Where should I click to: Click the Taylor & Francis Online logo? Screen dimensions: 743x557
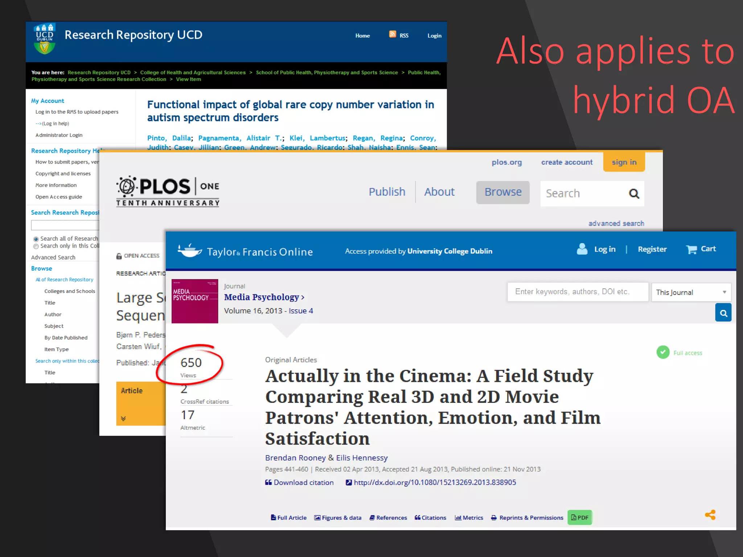point(245,251)
